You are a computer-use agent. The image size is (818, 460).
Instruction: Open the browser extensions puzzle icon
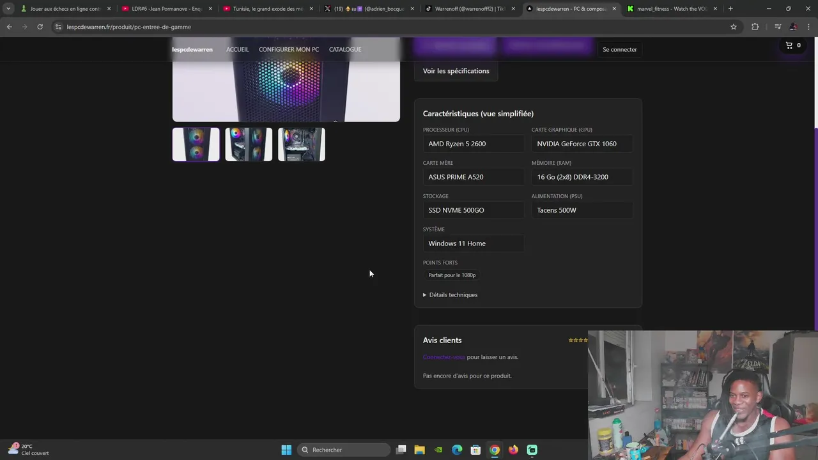755,27
